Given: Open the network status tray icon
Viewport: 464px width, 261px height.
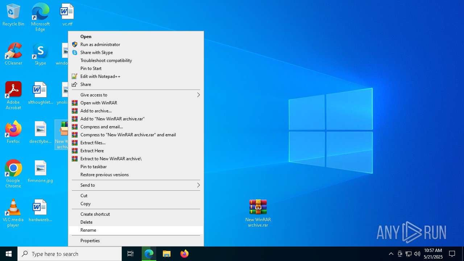Looking at the screenshot, I should (x=409, y=254).
